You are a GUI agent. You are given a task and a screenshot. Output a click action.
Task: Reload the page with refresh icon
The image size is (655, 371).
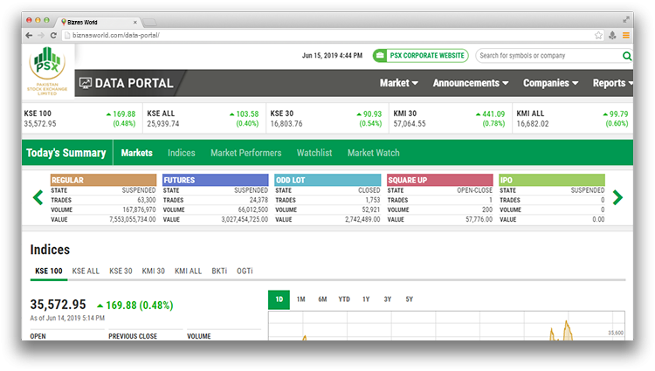point(53,35)
